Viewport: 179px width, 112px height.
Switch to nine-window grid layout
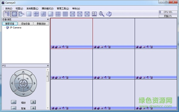coord(58,14)
